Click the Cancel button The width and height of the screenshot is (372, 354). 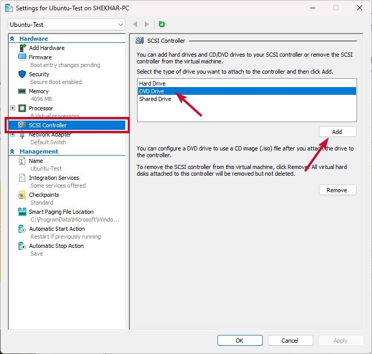point(290,341)
